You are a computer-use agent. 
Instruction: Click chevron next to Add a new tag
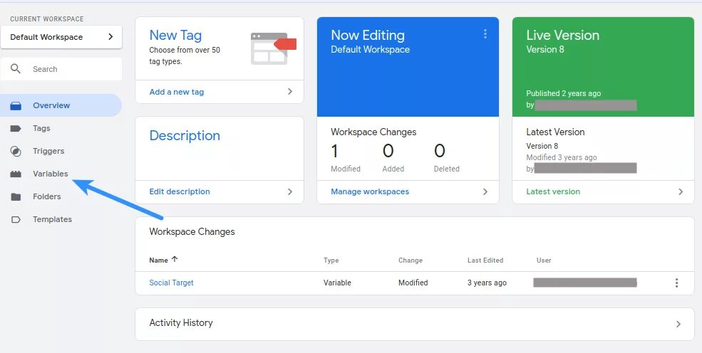290,92
